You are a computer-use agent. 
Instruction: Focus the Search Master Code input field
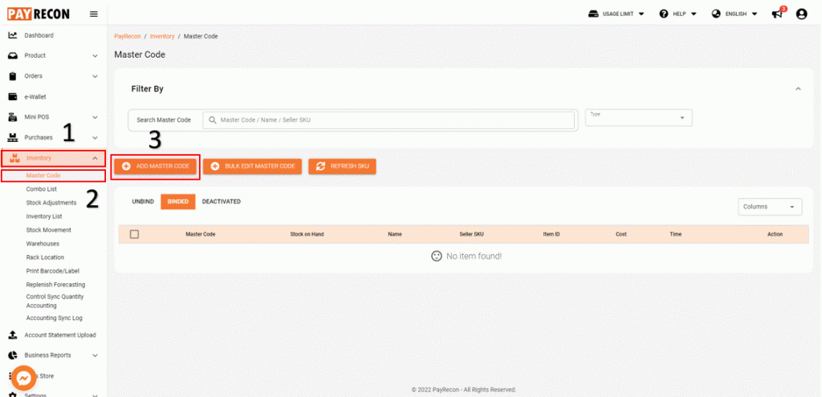point(389,120)
